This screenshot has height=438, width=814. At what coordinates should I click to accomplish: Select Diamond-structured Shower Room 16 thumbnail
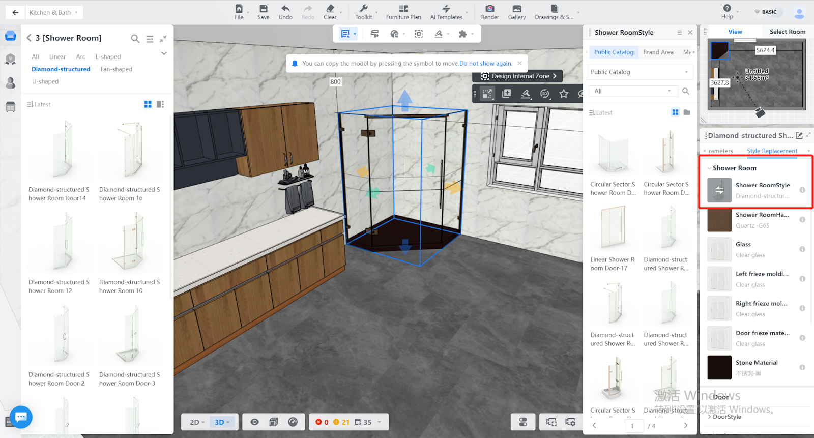[x=130, y=150]
